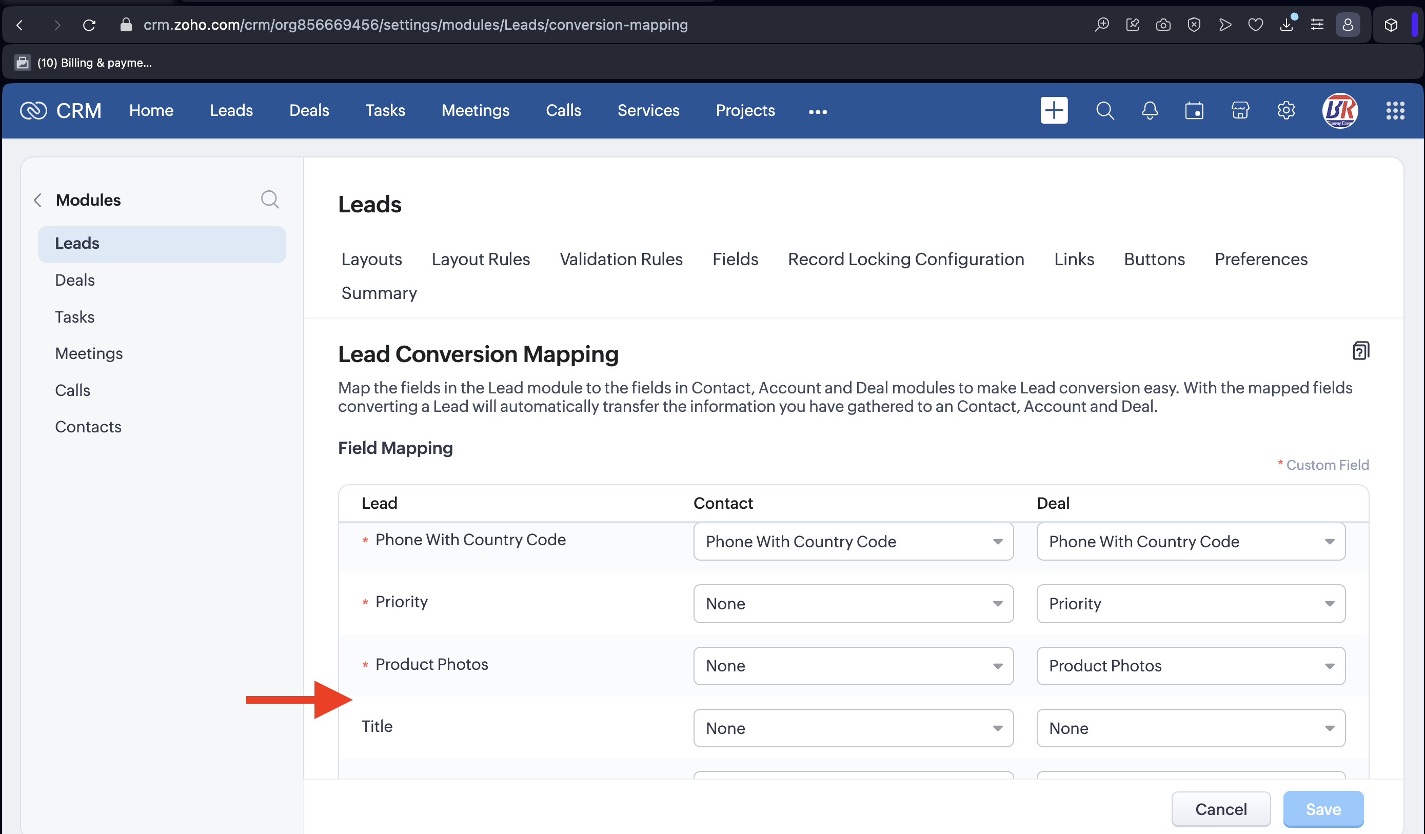This screenshot has height=834, width=1425.
Task: Open Title row Deal dropdown
Action: pos(1191,728)
